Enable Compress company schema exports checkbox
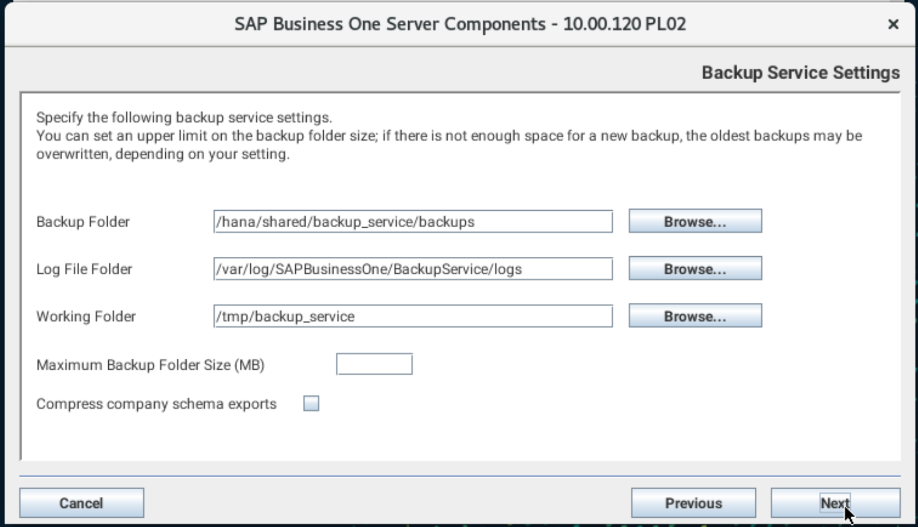This screenshot has height=527, width=918. [x=311, y=403]
